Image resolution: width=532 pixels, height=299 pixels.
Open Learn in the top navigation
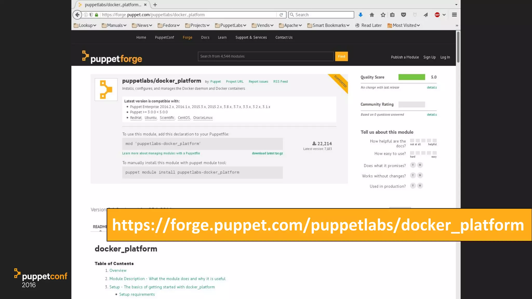coord(222,37)
